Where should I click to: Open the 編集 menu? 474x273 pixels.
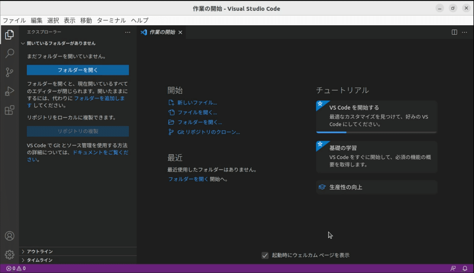click(37, 21)
